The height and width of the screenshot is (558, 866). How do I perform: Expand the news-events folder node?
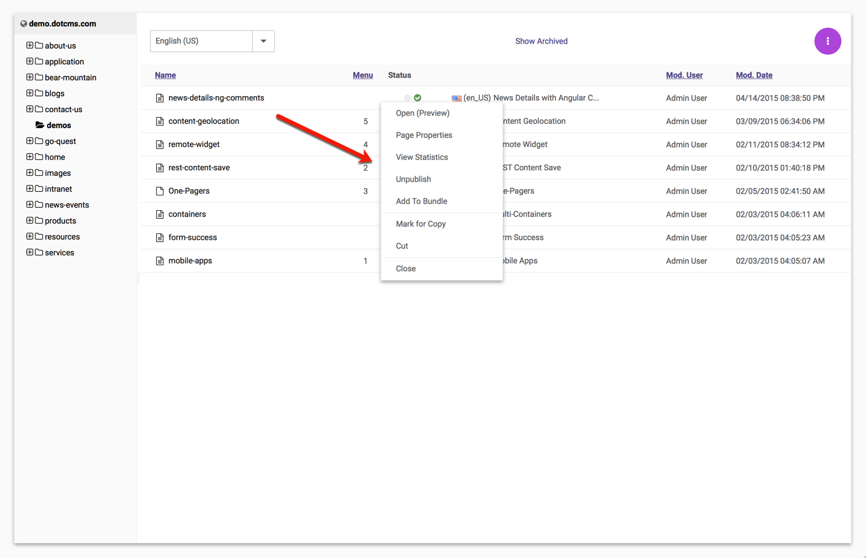point(29,205)
